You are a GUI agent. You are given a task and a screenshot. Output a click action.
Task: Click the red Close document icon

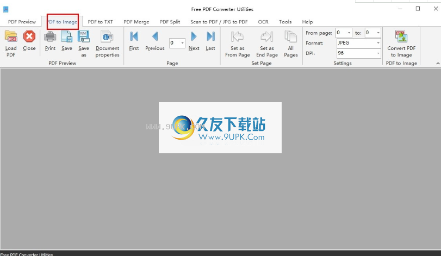29,36
